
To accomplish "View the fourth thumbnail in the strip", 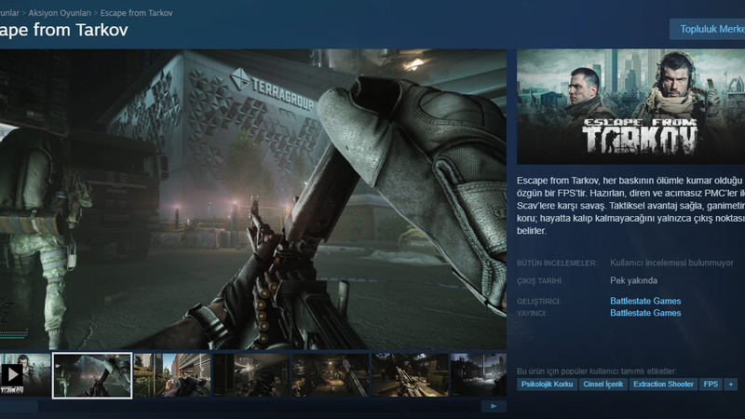I will coord(251,374).
